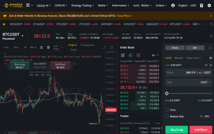Expand the chart to fullscreen
214x134 pixels.
[x=105, y=47]
